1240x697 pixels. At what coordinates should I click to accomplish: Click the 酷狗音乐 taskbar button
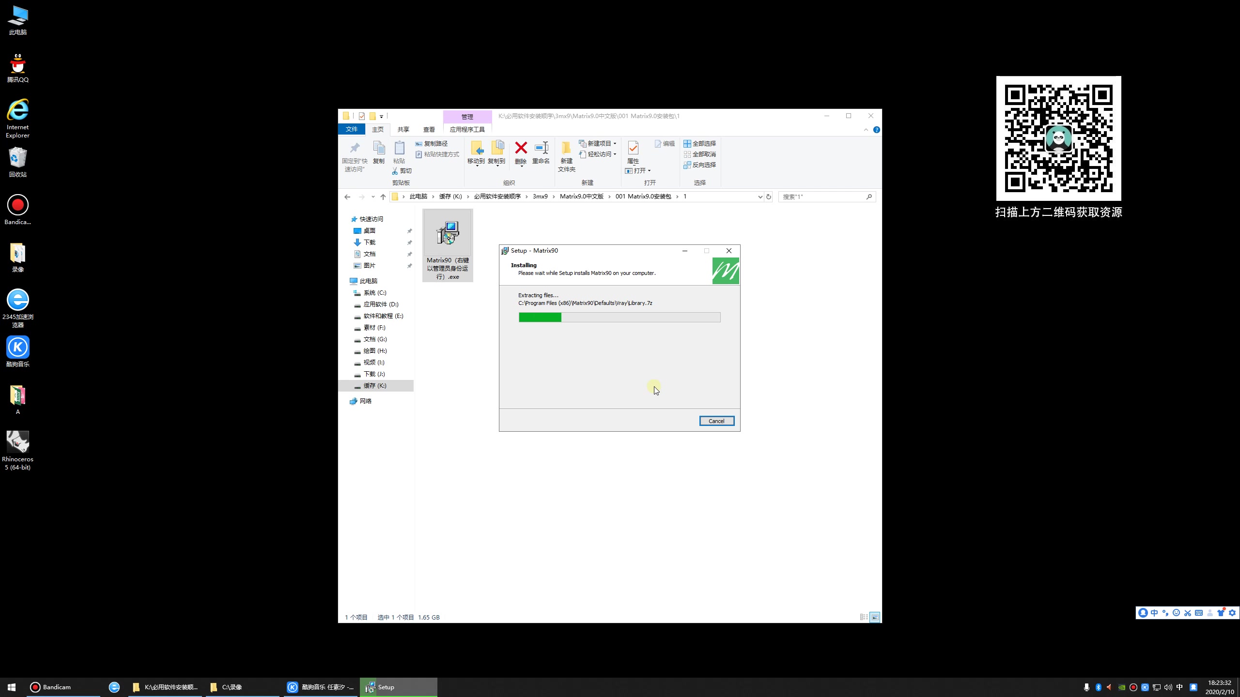[322, 687]
